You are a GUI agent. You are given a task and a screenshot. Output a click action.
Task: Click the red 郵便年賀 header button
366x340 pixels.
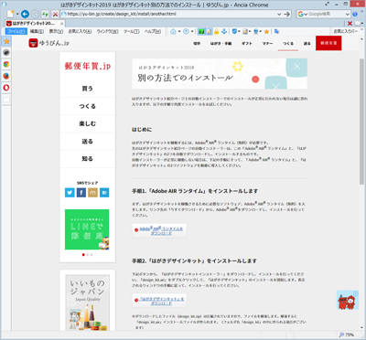click(328, 43)
